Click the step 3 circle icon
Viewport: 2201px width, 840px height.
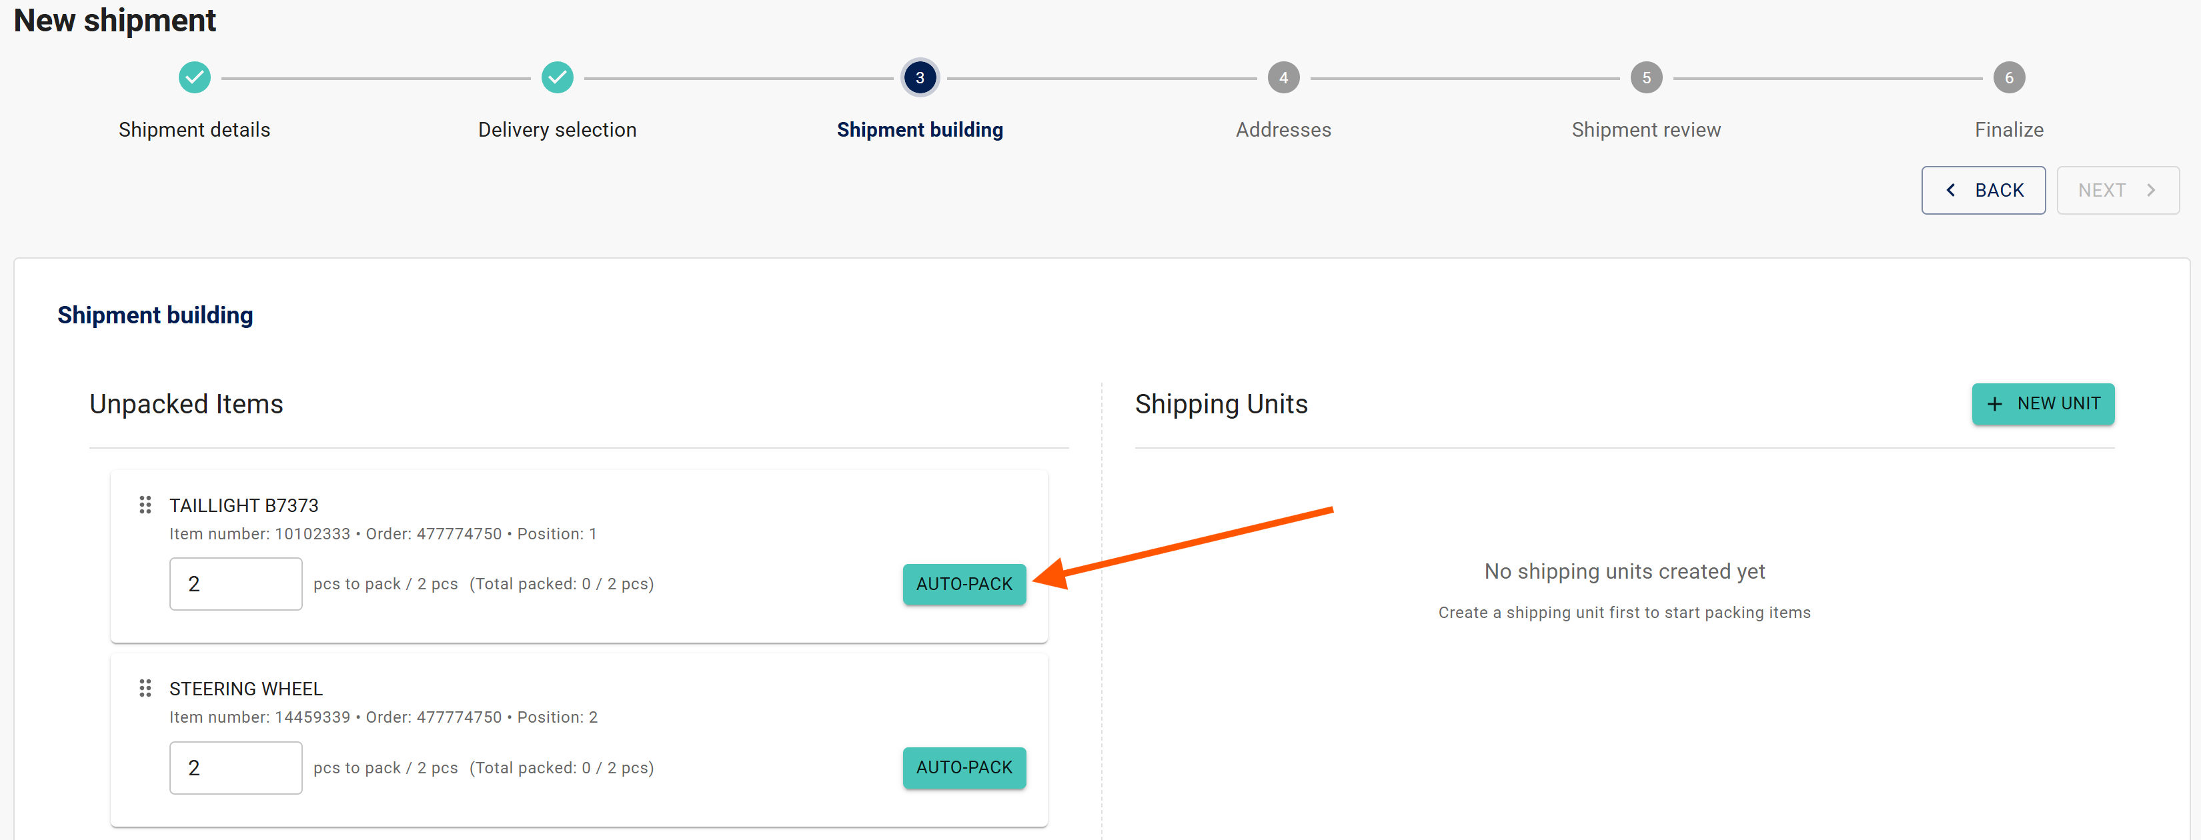919,78
